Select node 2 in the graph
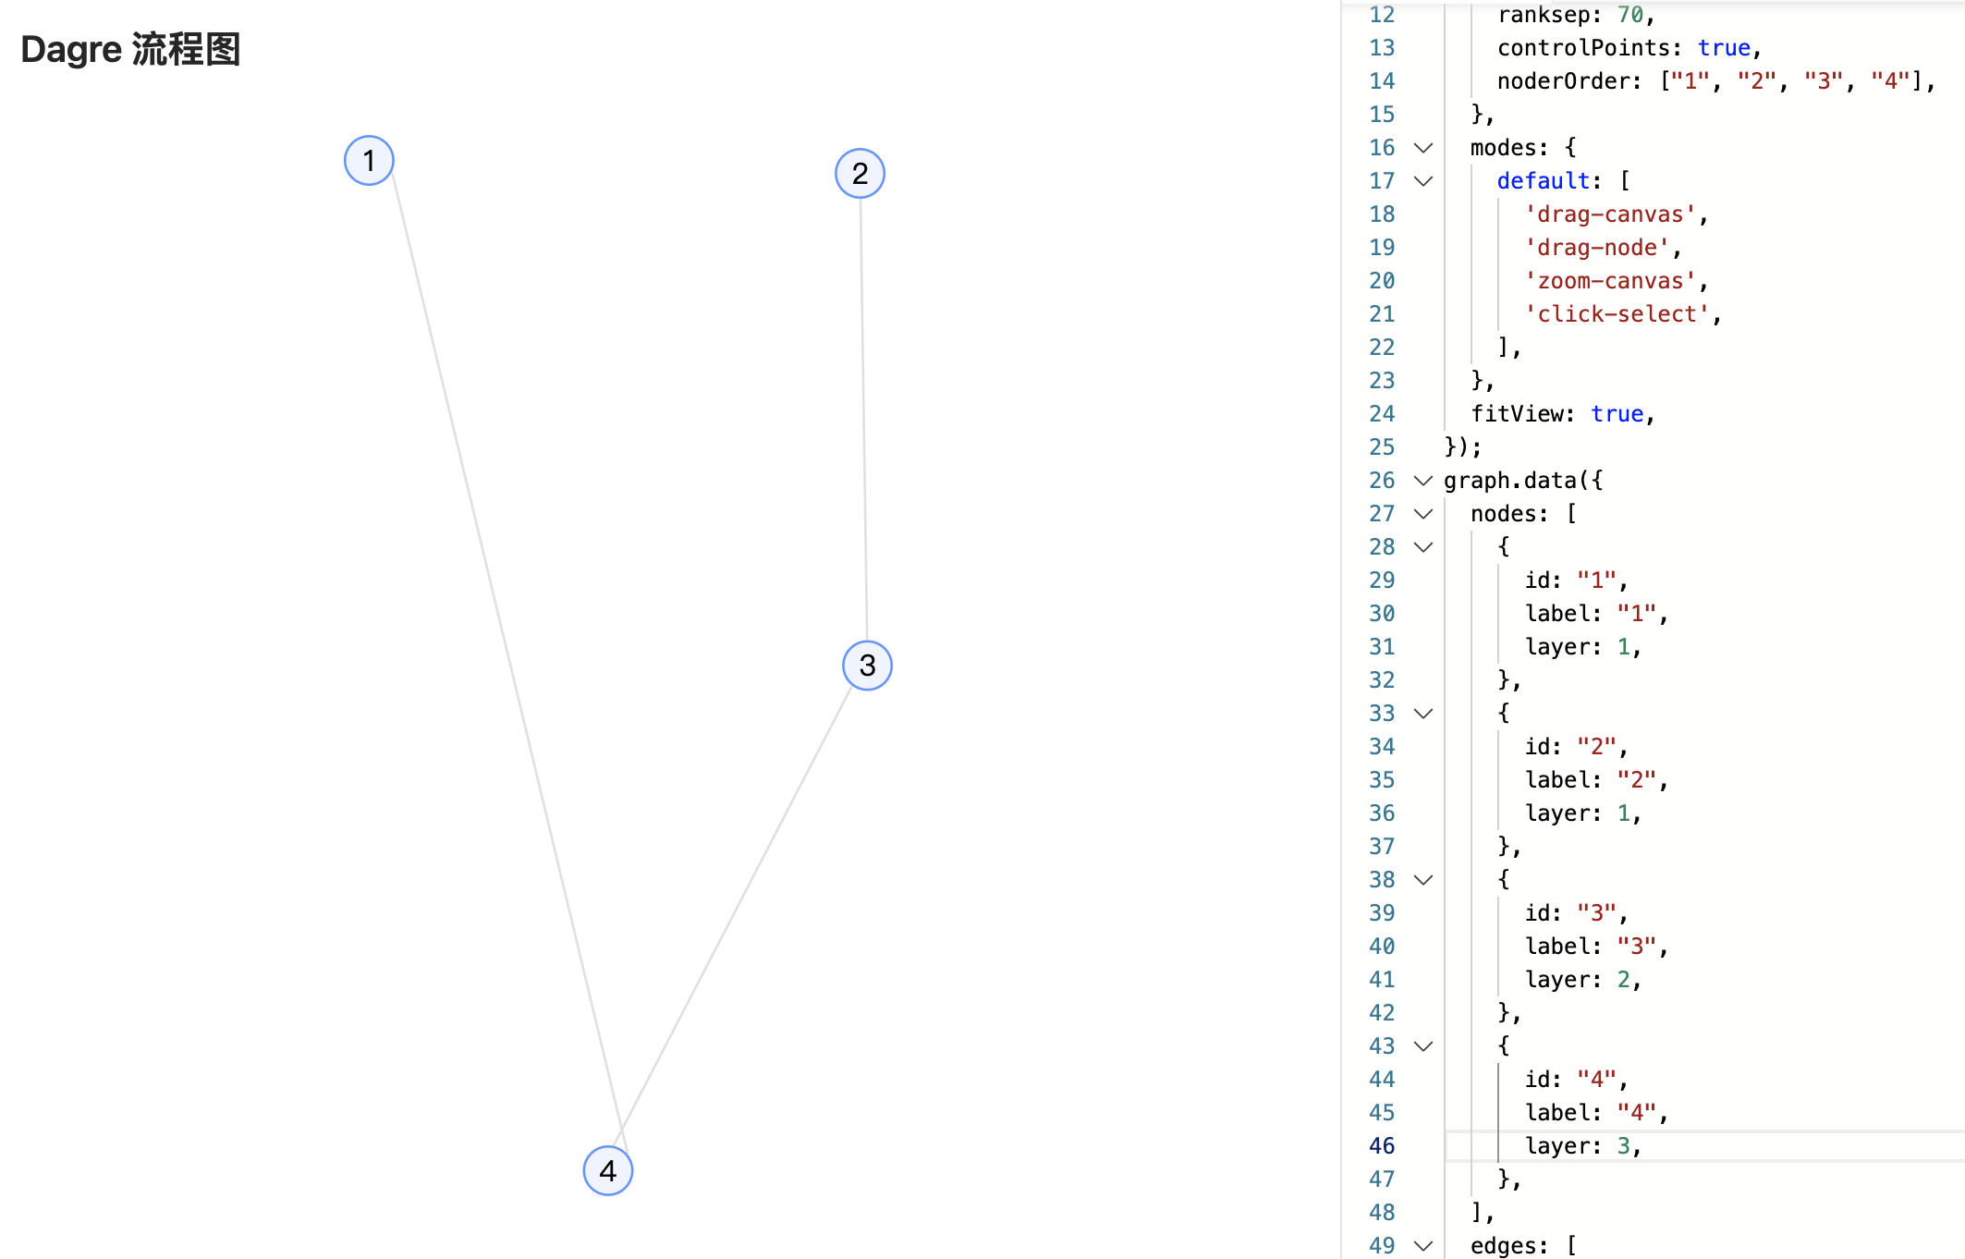The height and width of the screenshot is (1259, 1965). tap(860, 173)
